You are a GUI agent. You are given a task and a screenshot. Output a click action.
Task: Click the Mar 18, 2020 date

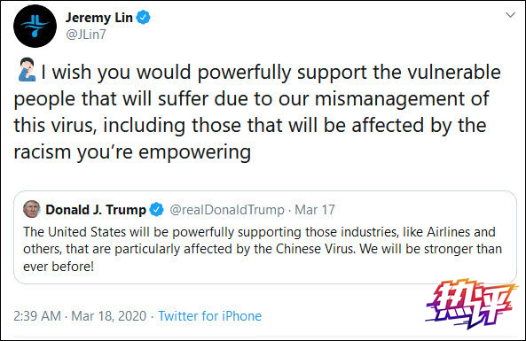(109, 316)
